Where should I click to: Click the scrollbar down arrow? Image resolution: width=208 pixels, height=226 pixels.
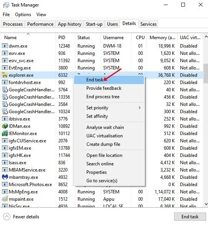(206, 204)
